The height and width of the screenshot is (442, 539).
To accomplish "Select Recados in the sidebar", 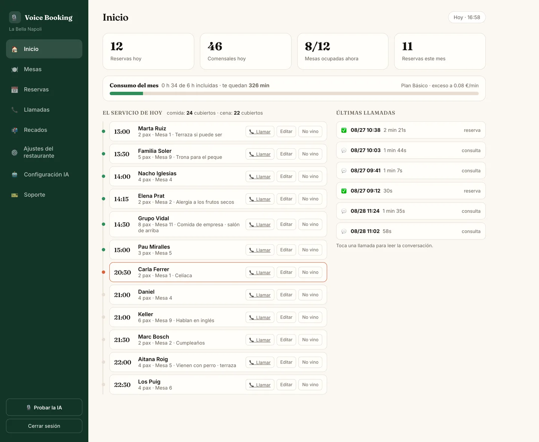I will coord(44,130).
